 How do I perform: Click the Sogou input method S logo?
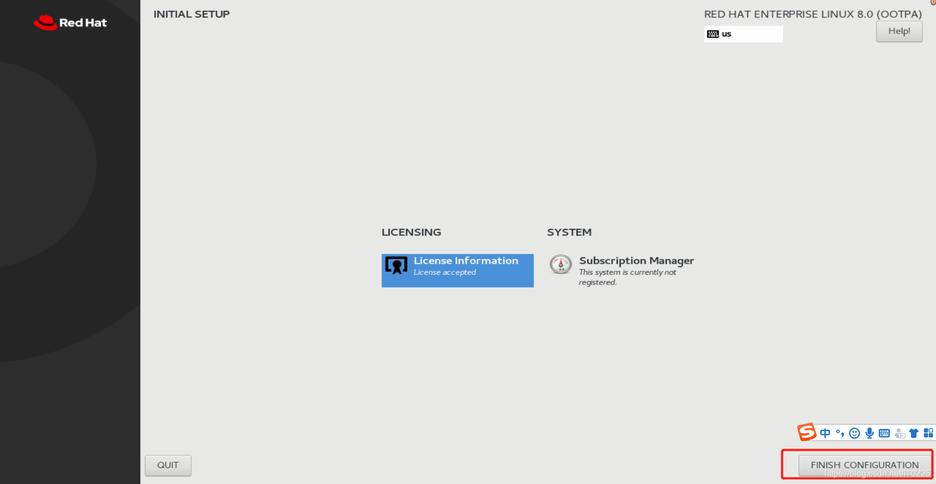[x=807, y=432]
